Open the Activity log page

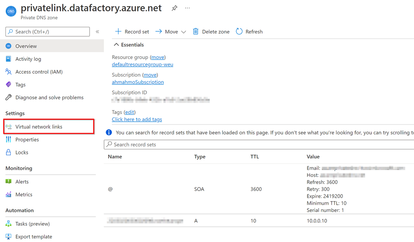point(28,59)
